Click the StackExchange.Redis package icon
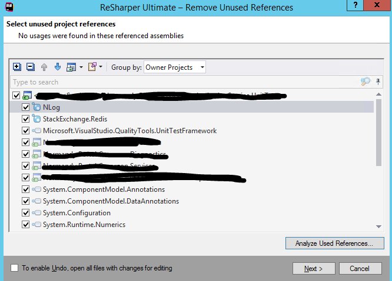 pyautogui.click(x=36, y=119)
